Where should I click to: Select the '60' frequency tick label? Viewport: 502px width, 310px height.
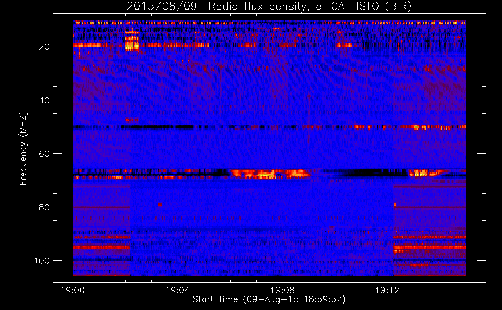click(44, 154)
